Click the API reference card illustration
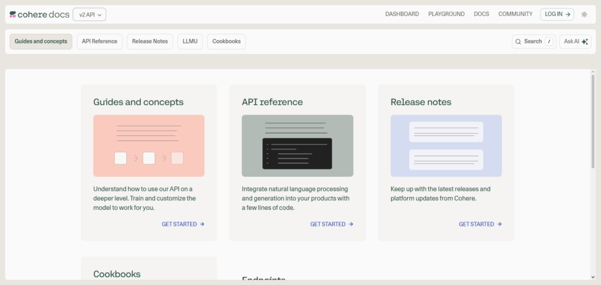 coord(298,146)
